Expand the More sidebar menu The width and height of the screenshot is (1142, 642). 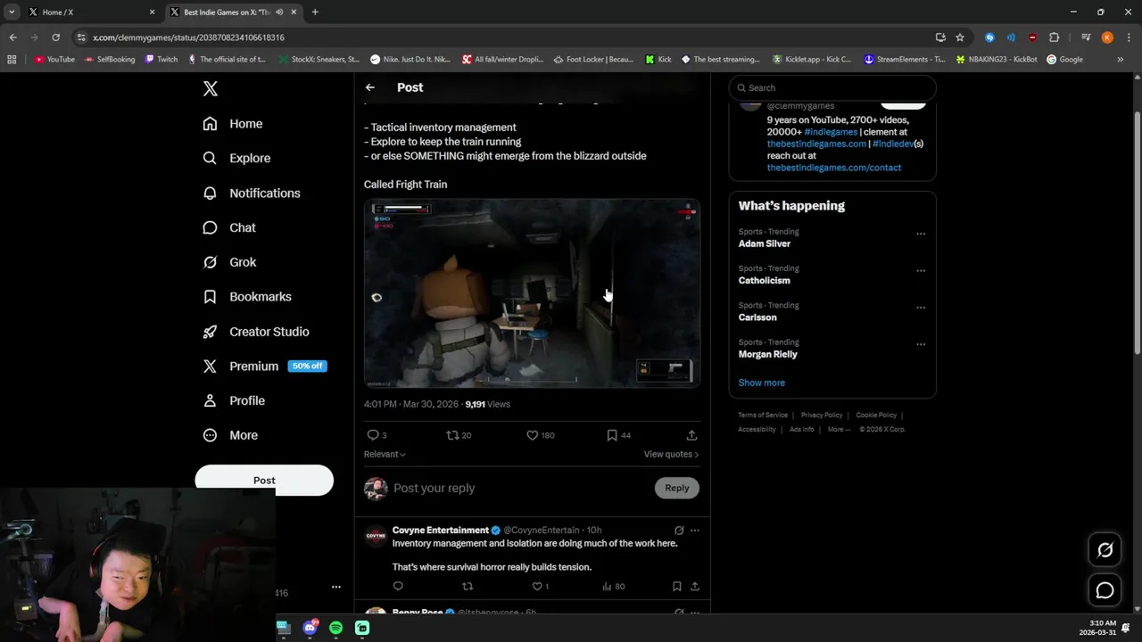(230, 435)
